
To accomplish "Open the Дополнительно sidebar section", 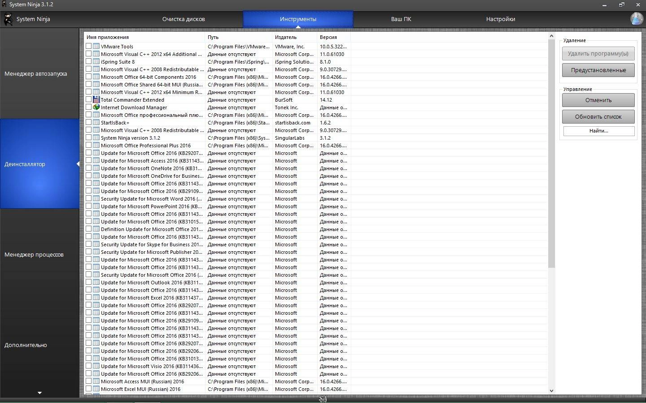I will point(39,345).
